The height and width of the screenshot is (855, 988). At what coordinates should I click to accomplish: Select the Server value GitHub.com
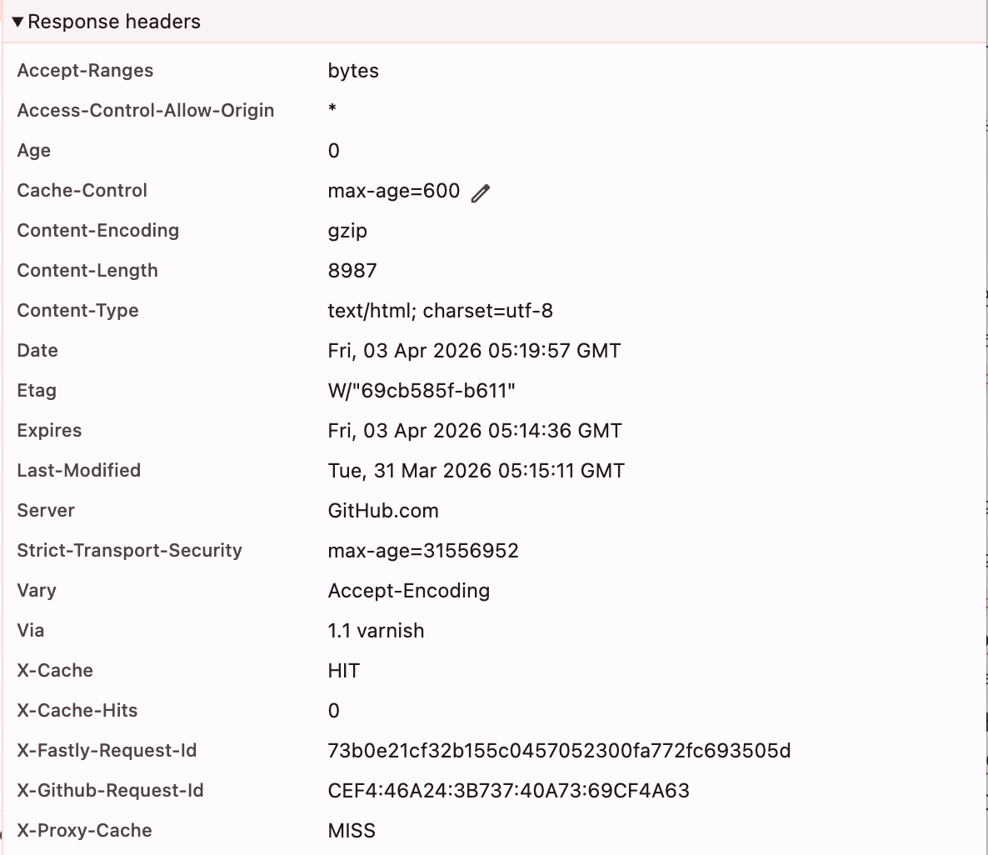pos(383,511)
